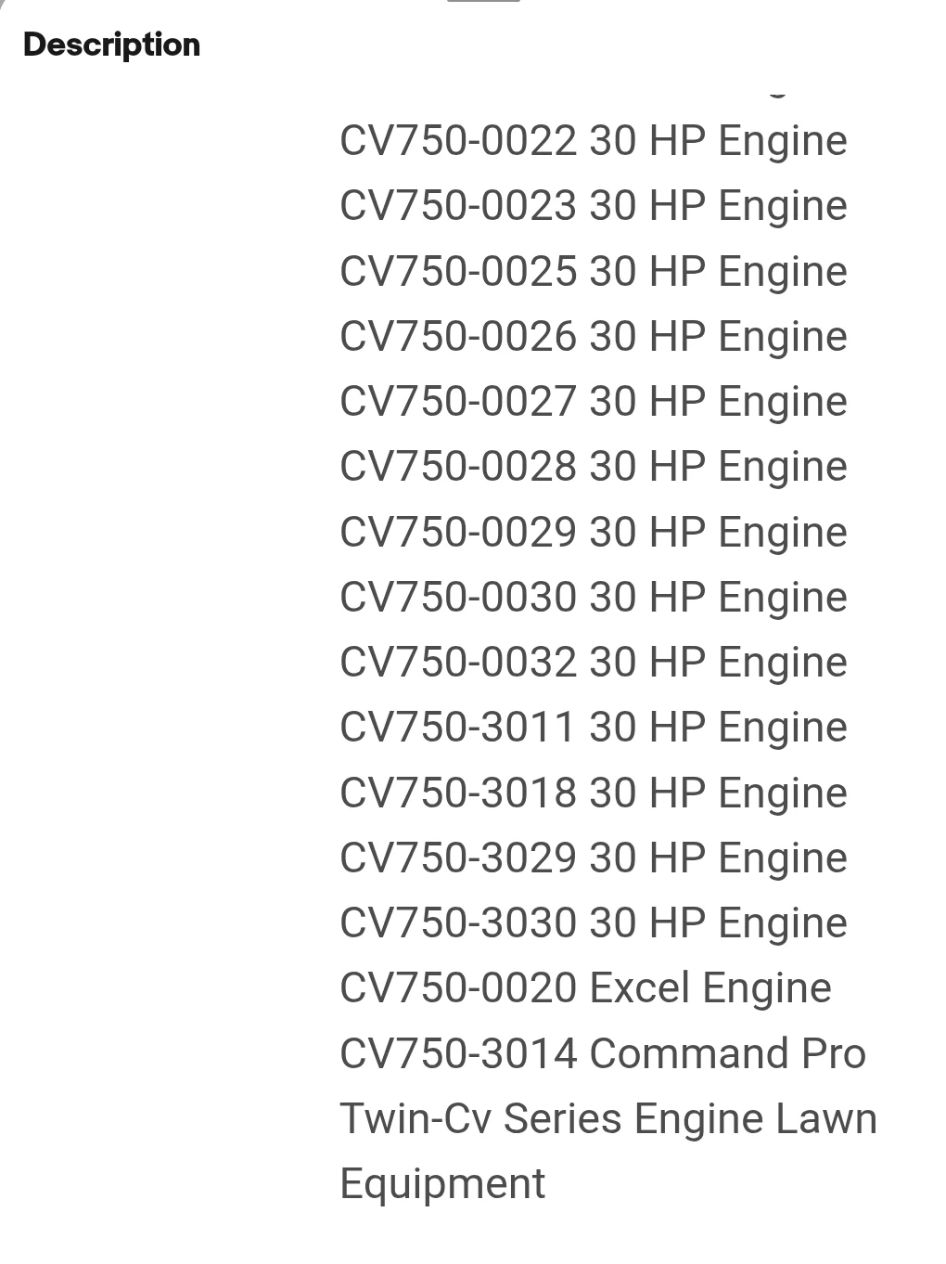The image size is (946, 1264).
Task: Select the CV750-0025 30 HP Engine line
Action: [594, 272]
